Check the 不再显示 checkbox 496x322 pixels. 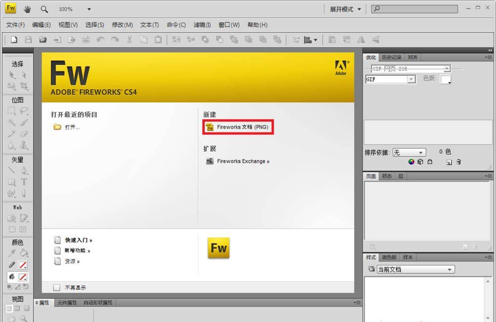click(x=57, y=287)
